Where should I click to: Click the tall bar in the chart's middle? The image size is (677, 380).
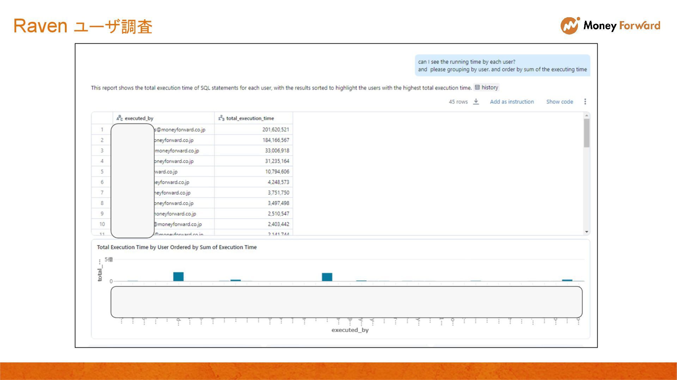[327, 277]
